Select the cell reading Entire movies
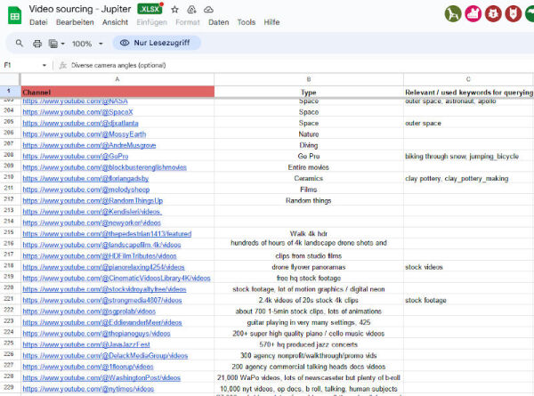The width and height of the screenshot is (534, 396). (309, 167)
